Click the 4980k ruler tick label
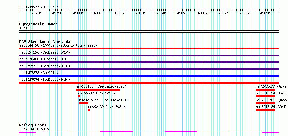Image resolution: width=288 pixels, height=136 pixels. [78, 13]
